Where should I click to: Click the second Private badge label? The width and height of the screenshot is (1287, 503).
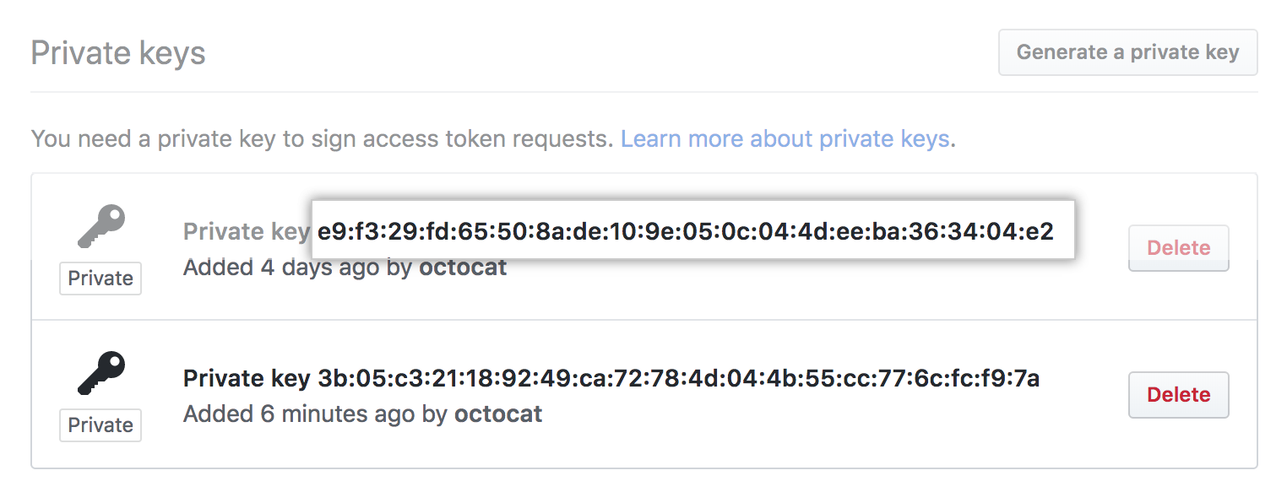coord(100,425)
